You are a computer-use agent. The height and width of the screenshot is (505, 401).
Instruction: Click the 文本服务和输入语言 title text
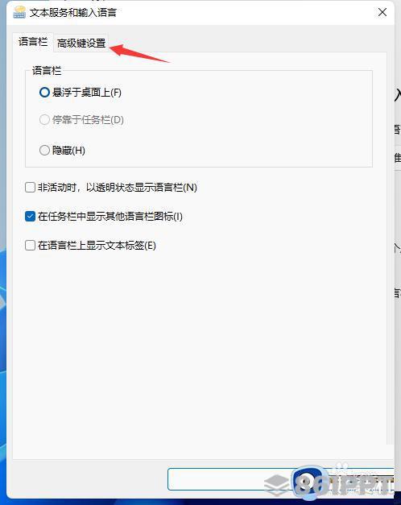(73, 13)
